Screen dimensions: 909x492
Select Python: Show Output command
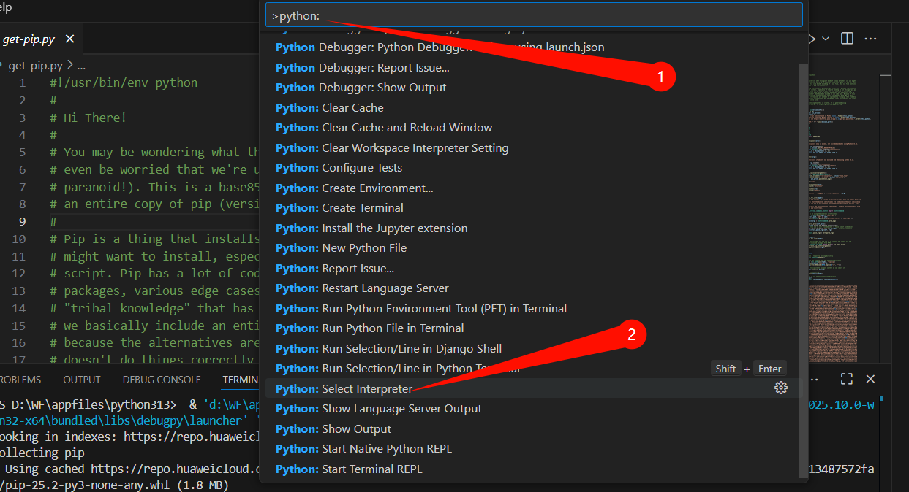534,428
